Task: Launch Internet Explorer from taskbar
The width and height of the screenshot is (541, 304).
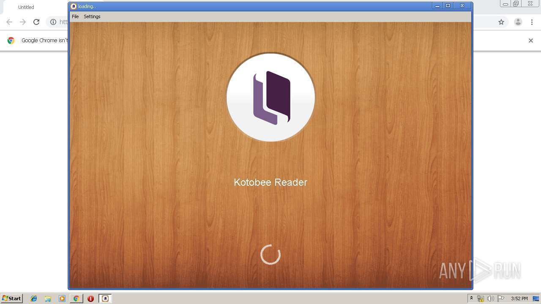Action: click(34, 299)
